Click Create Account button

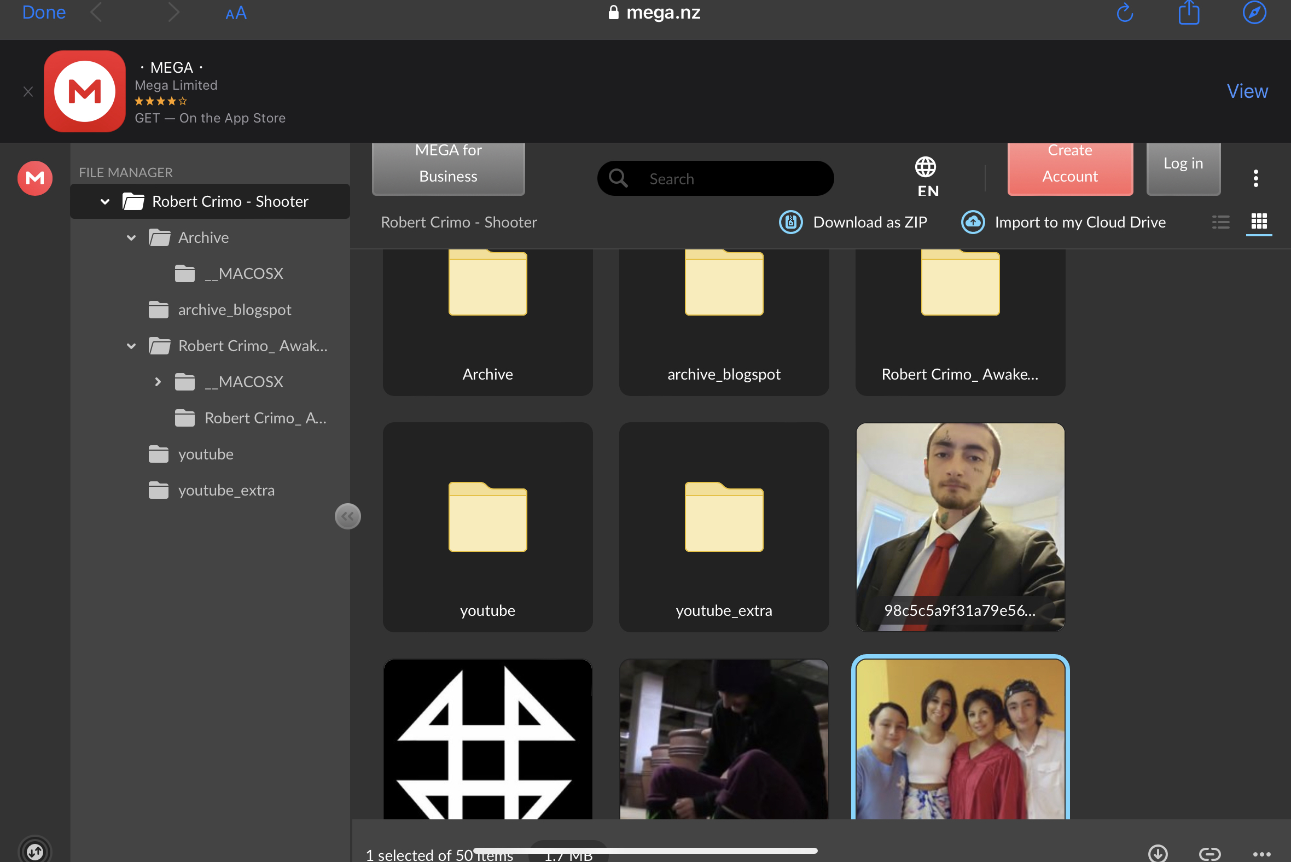[1069, 168]
